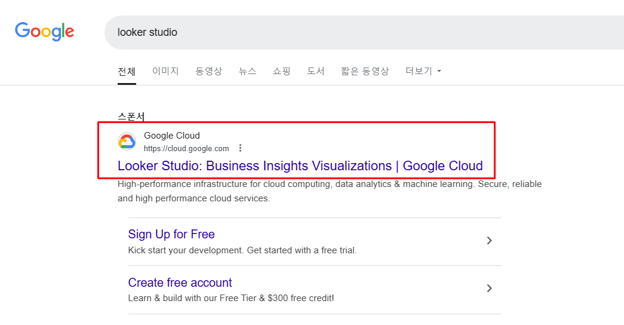Click the Google logo
The width and height of the screenshot is (624, 325).
click(44, 32)
